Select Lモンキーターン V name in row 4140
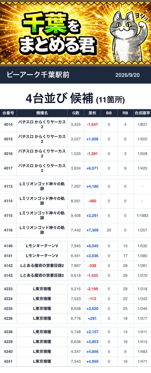151x373 pixels. point(42,246)
